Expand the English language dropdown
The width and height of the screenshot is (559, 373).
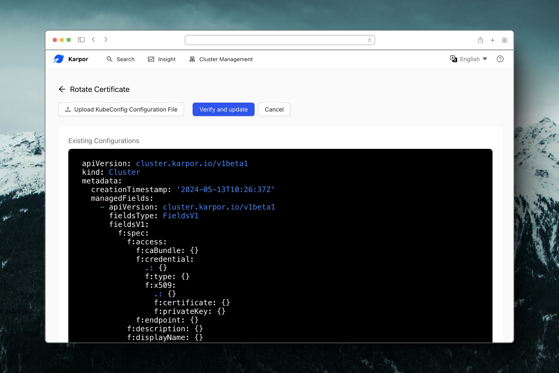point(473,59)
